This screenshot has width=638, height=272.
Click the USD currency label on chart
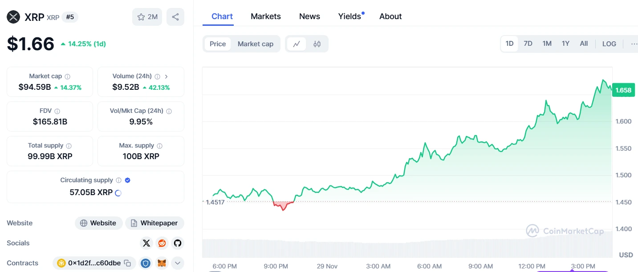click(x=626, y=255)
